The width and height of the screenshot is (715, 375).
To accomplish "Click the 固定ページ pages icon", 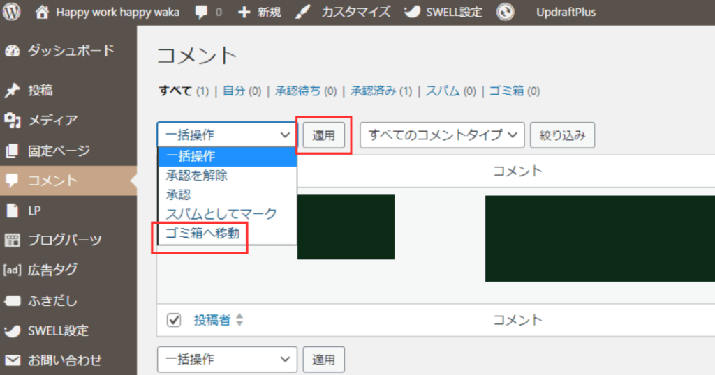I will [x=13, y=150].
